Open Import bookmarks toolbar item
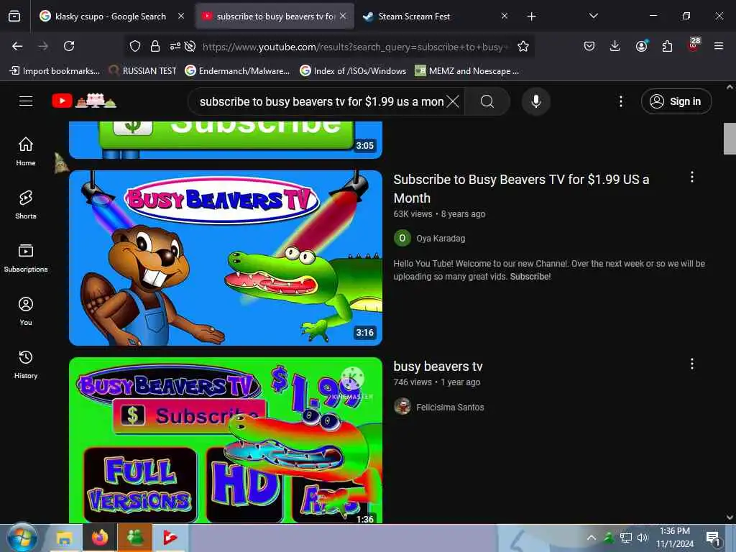The height and width of the screenshot is (552, 736). tap(55, 71)
